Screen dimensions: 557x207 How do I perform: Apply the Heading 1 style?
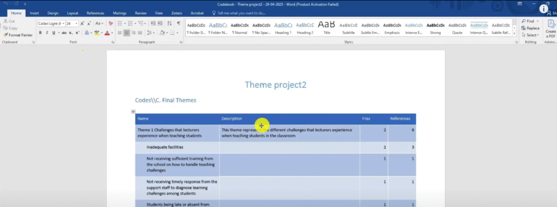coord(283,28)
